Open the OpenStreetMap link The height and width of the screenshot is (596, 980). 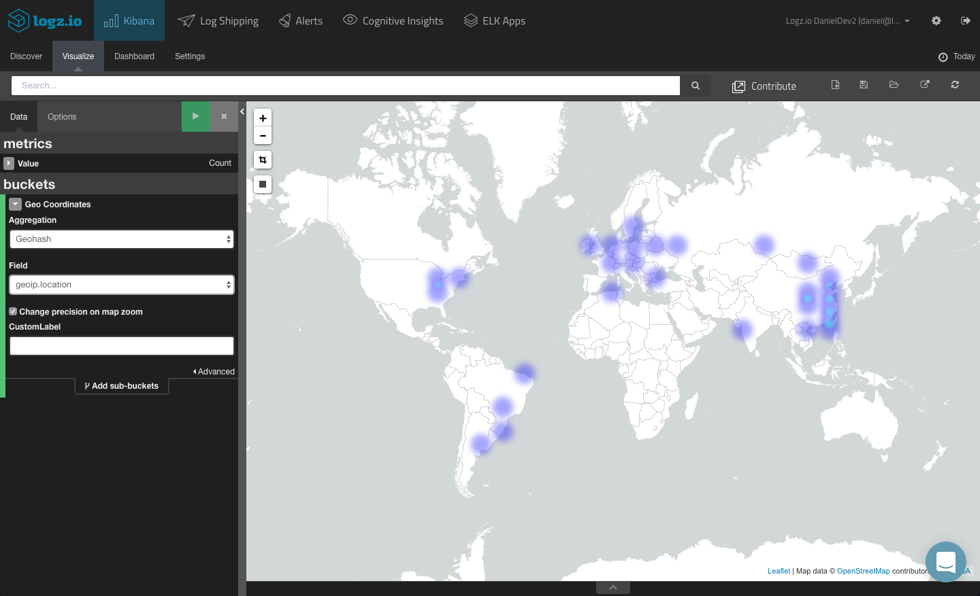pos(863,571)
